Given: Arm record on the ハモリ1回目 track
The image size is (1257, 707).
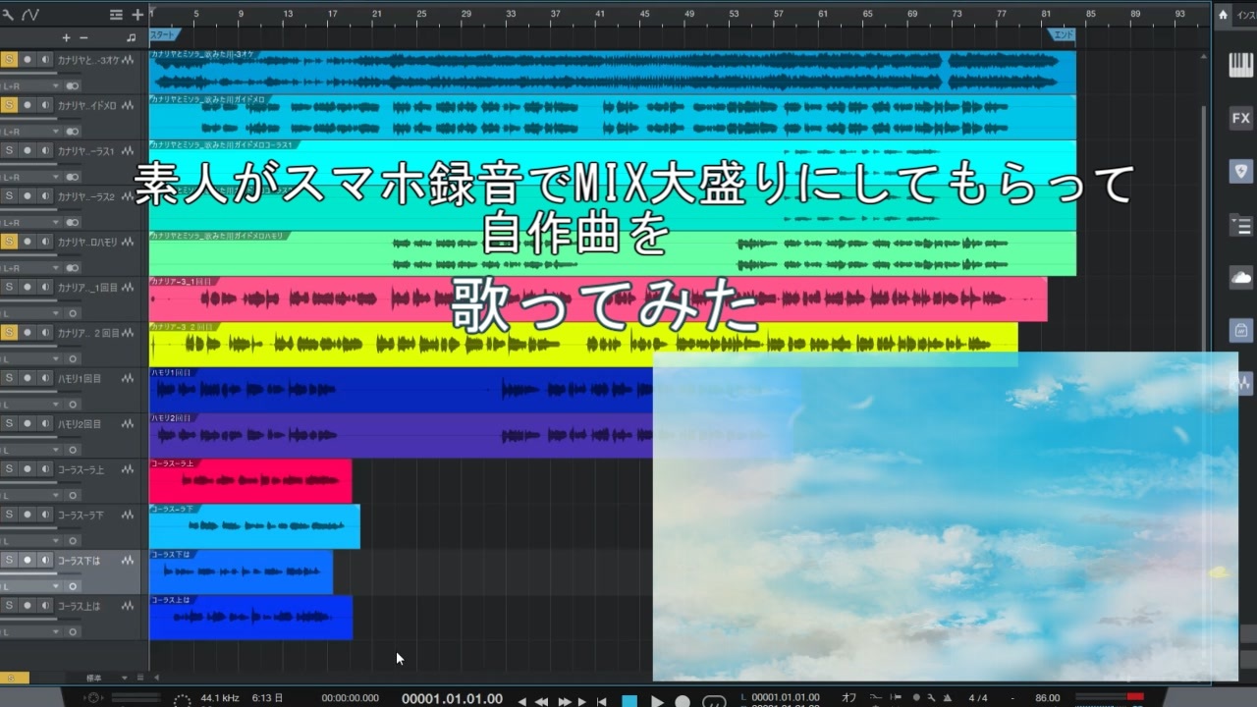Looking at the screenshot, I should tap(27, 377).
